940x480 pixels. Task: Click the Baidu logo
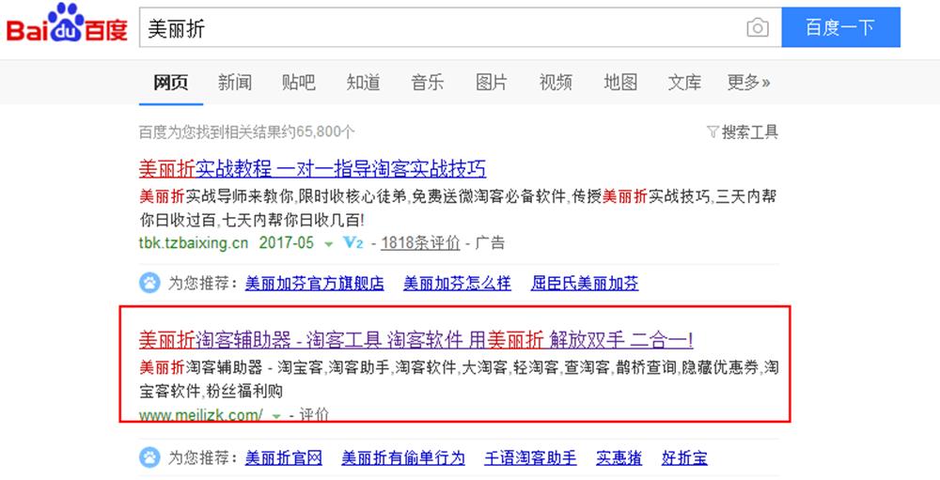coord(67,23)
